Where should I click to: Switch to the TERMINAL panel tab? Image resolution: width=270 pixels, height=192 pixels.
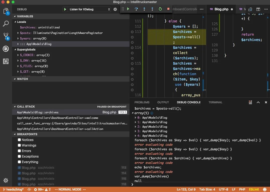pos(215,102)
